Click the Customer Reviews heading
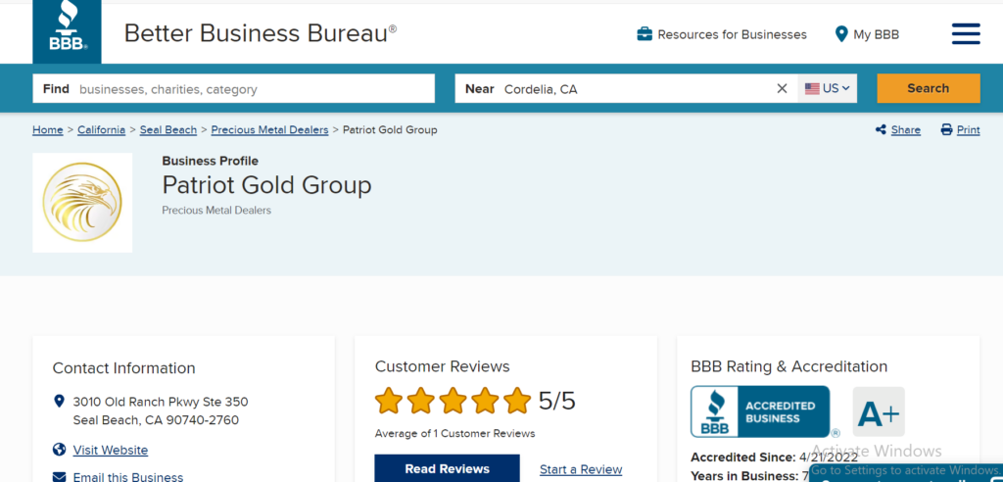 pyautogui.click(x=442, y=366)
